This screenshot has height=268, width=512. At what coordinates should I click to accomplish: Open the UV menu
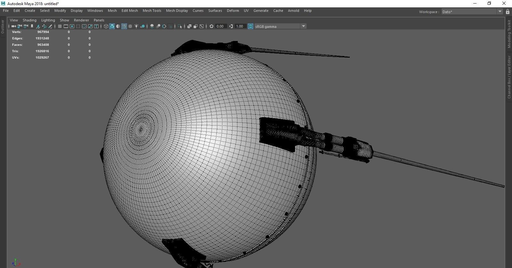click(x=246, y=11)
